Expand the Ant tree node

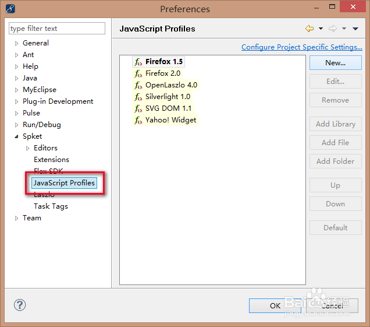[16, 55]
